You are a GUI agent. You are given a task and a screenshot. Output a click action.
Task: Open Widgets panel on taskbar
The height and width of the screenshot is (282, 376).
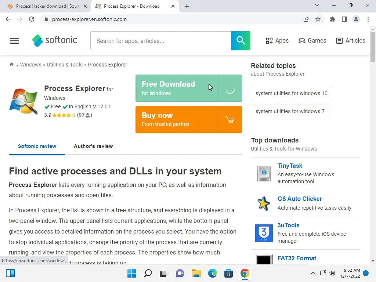[10, 273]
